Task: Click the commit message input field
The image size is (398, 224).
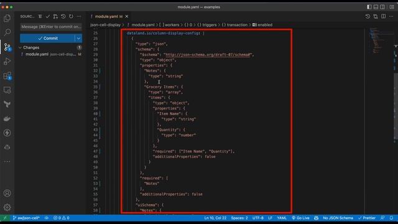Action: (x=51, y=27)
